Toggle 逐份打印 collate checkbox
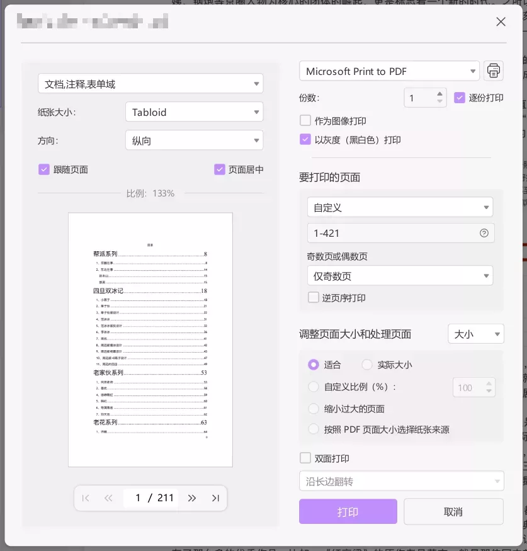 pos(459,98)
